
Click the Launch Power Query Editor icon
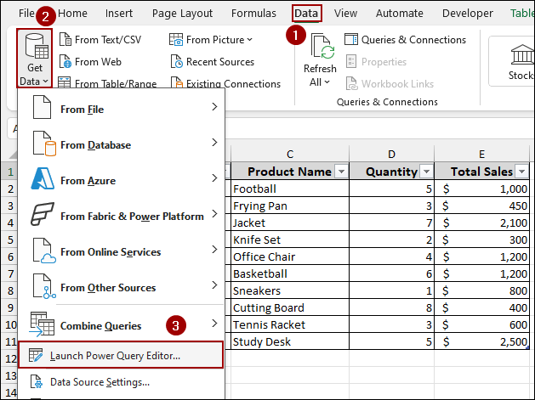[x=36, y=355]
